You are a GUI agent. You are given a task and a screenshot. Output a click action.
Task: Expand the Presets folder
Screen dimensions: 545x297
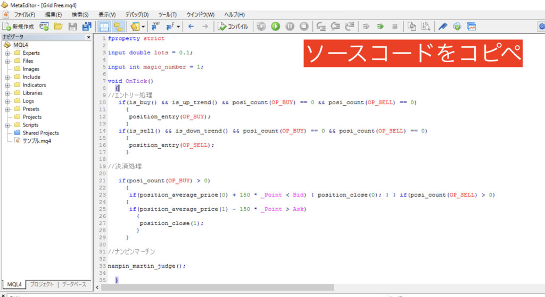point(7,109)
